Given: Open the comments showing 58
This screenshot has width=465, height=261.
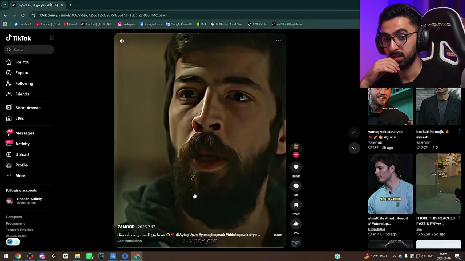Looking at the screenshot, I should 296,186.
